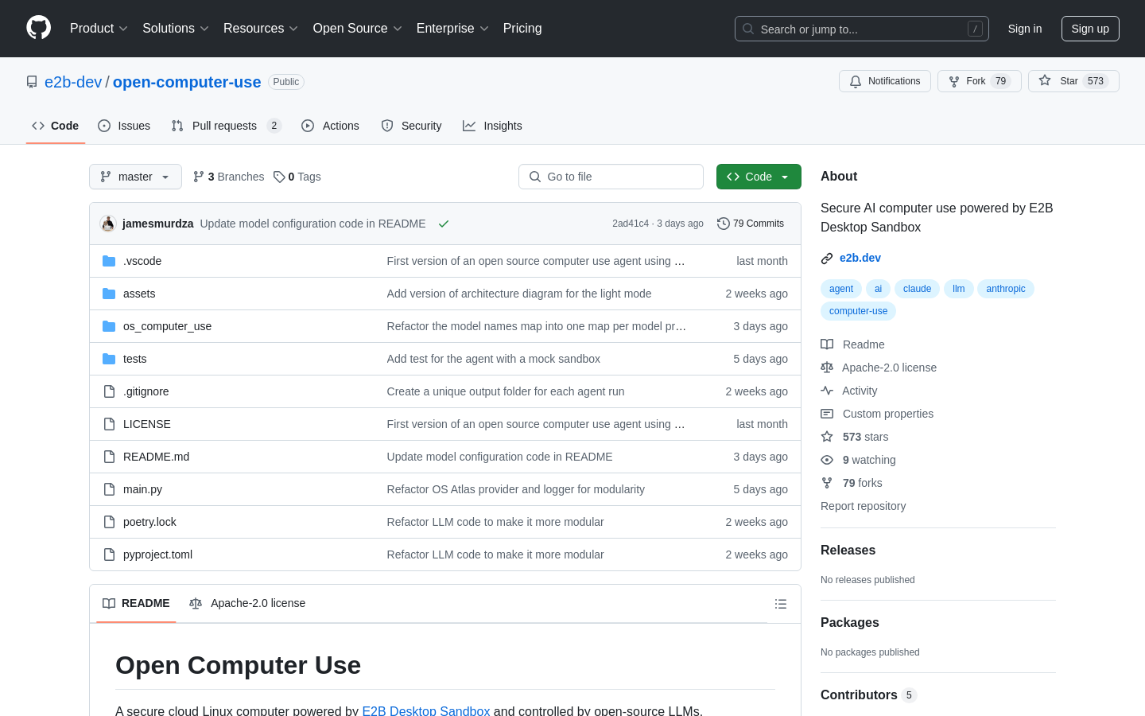The image size is (1145, 716).
Task: Click the tests folder icon
Action: [x=109, y=359]
